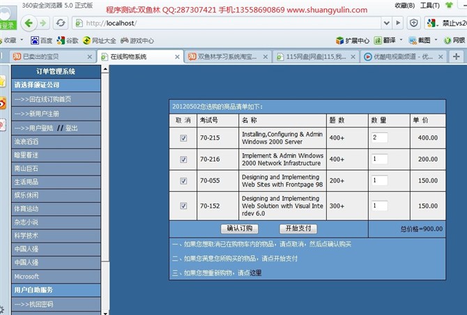Click the Weibo icon in sidebar
Viewport: 467px width, 315px height.
coord(2,103)
